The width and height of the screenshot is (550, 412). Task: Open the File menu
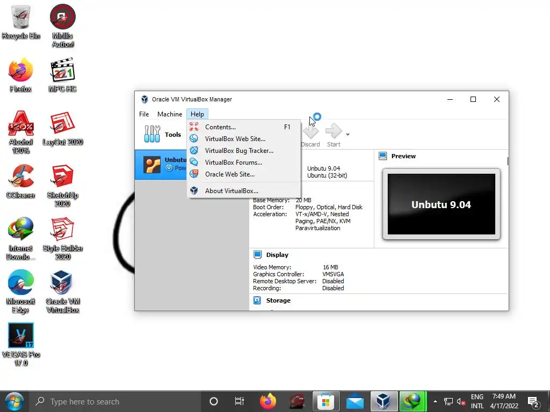point(144,114)
